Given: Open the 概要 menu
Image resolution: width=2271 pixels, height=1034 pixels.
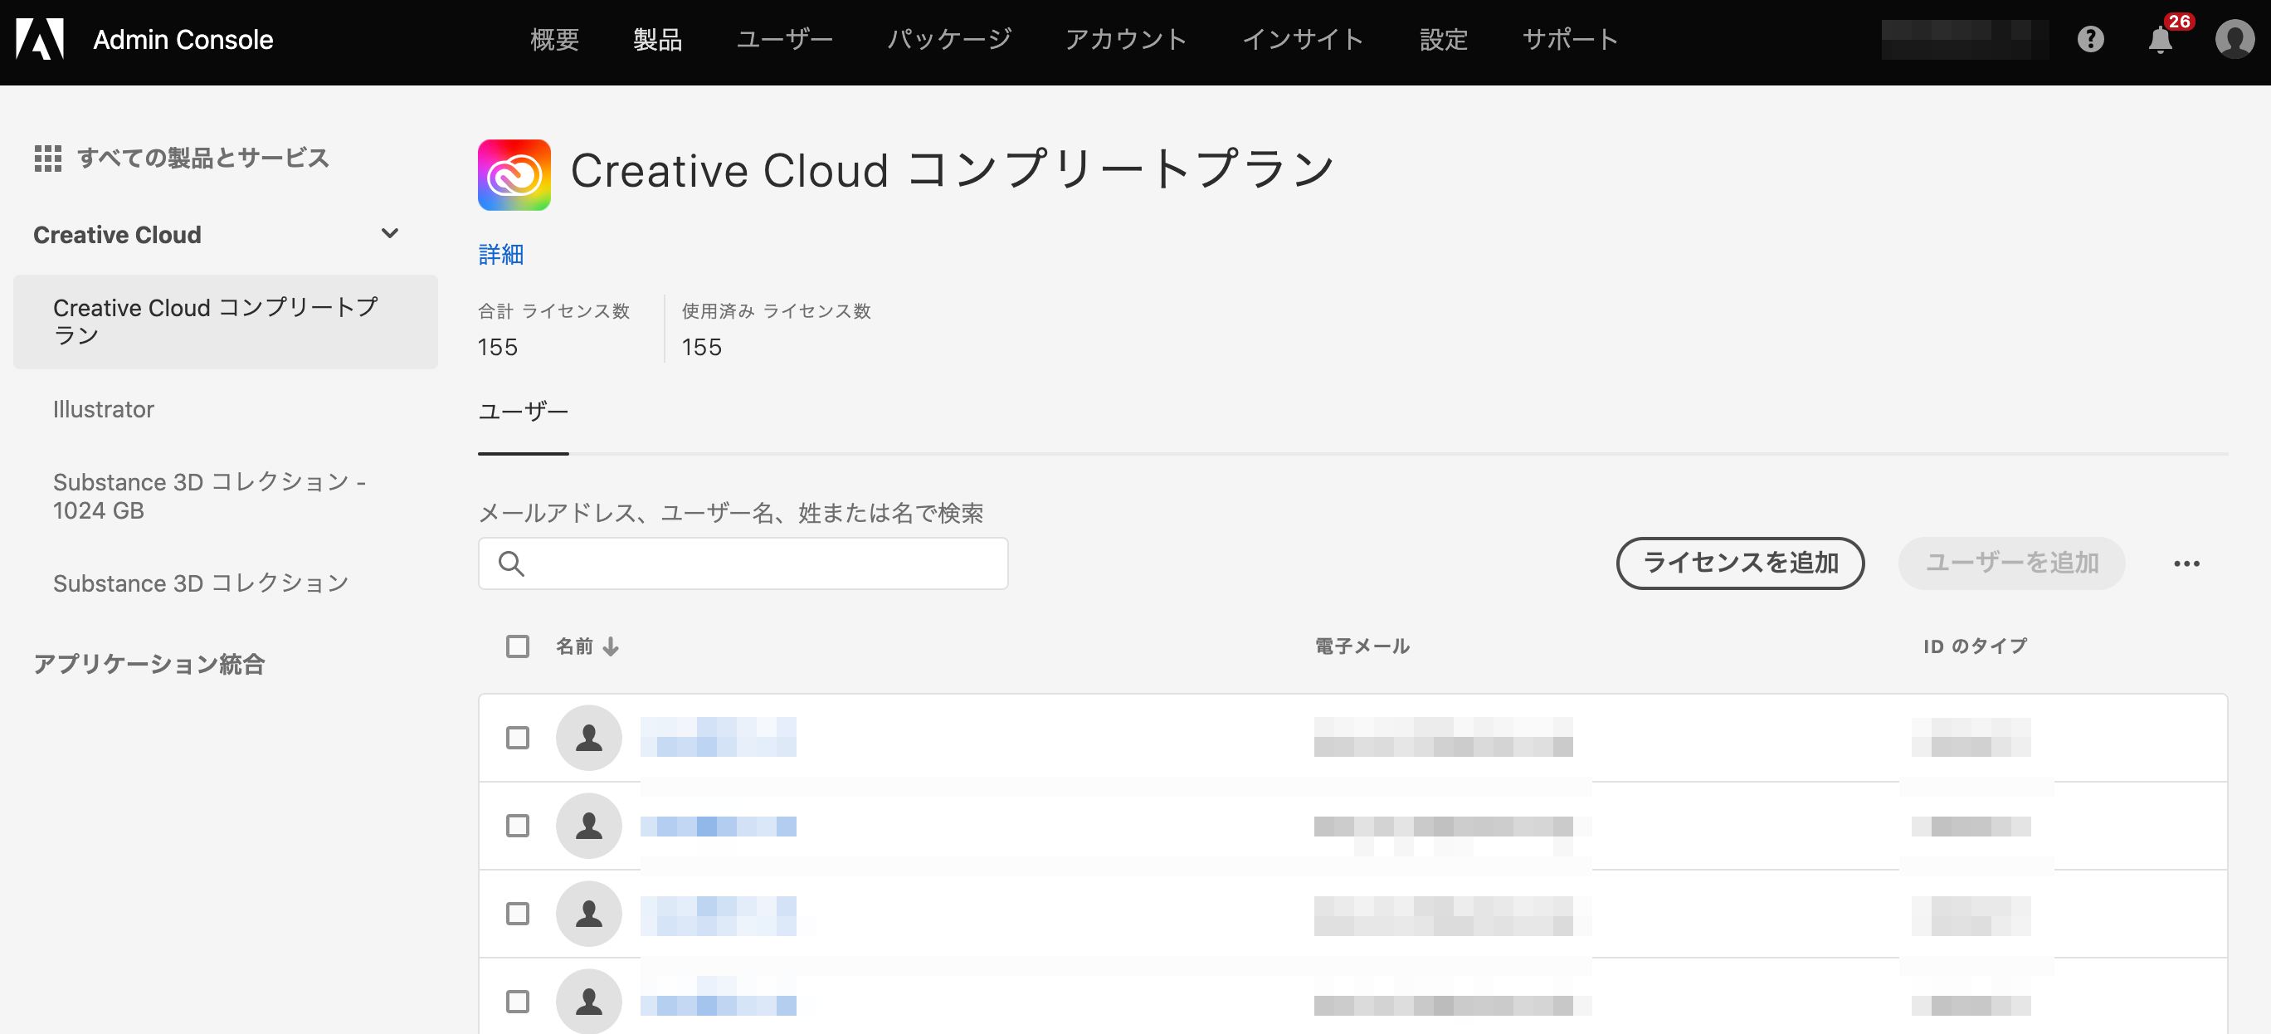Looking at the screenshot, I should (x=554, y=40).
